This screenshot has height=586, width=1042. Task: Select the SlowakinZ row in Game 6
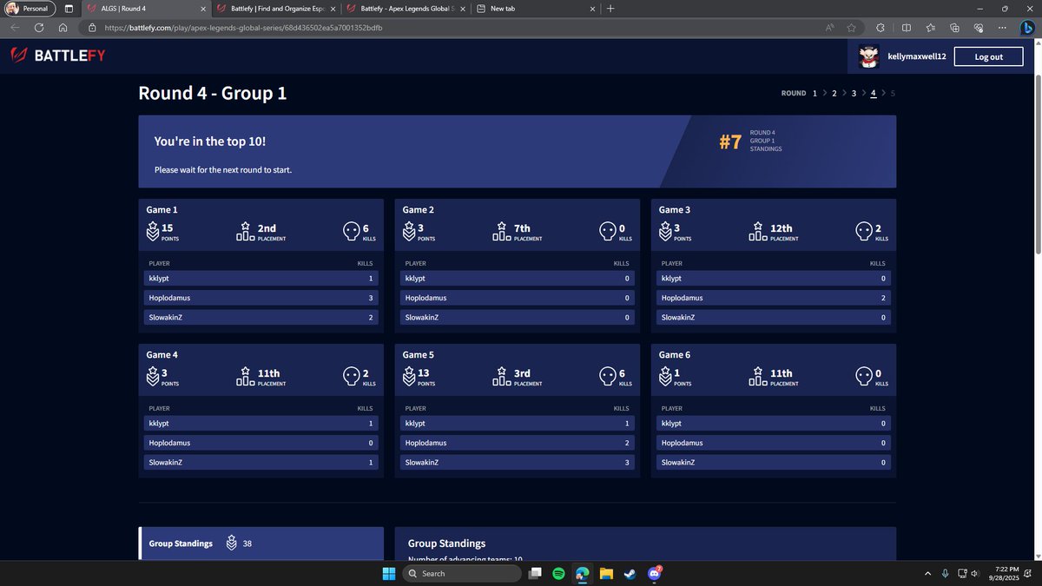tap(774, 463)
